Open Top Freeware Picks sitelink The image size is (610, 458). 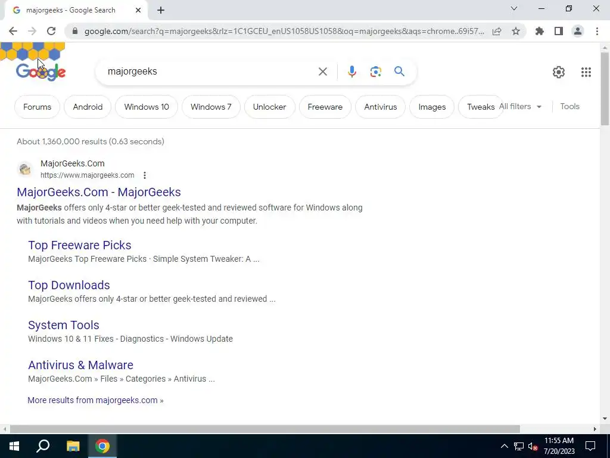coord(80,245)
